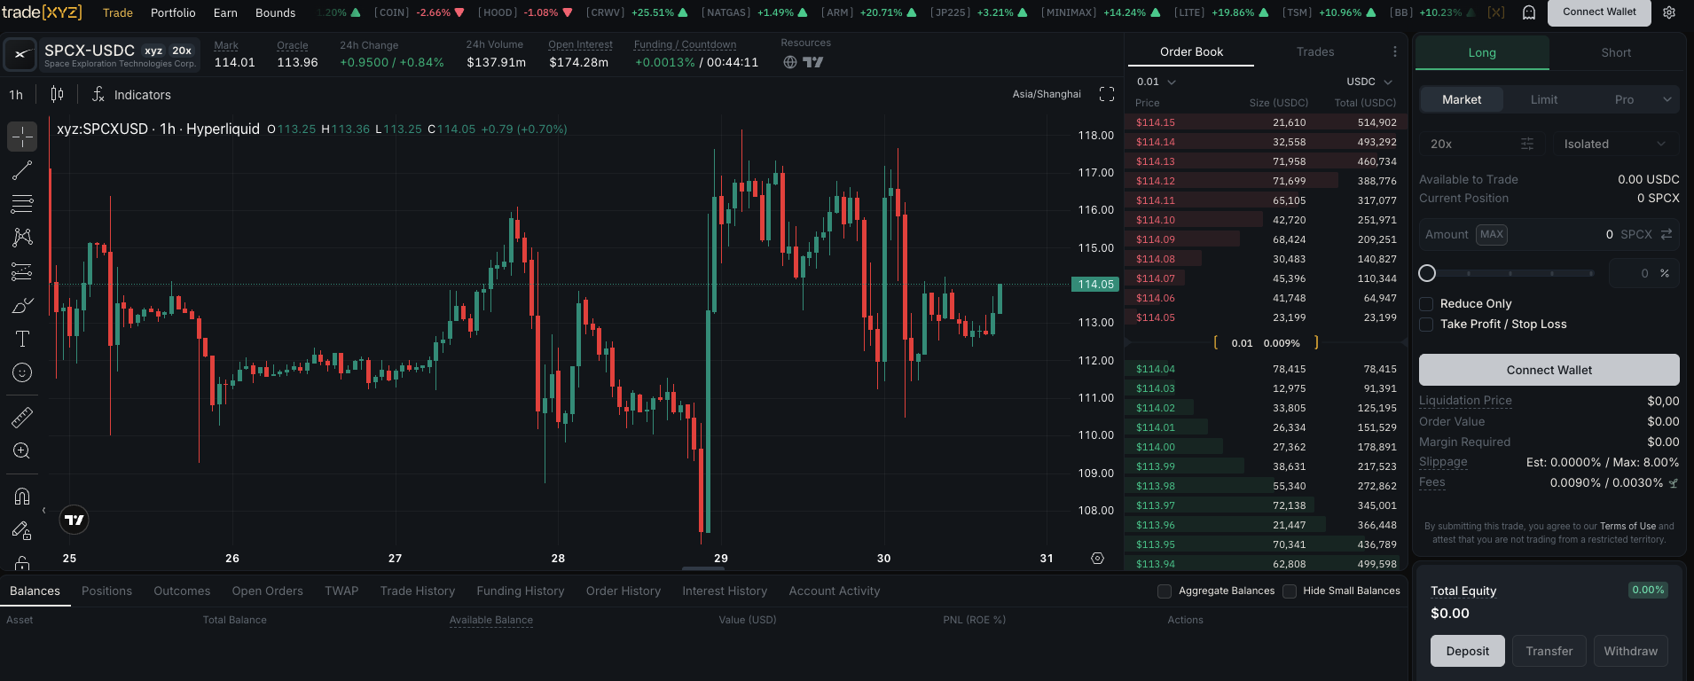Open the 0.01 price grouping dropdown
Image resolution: width=1694 pixels, height=681 pixels.
click(x=1157, y=82)
